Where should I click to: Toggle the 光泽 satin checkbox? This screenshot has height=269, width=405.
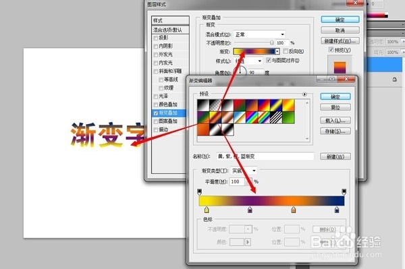pos(156,96)
